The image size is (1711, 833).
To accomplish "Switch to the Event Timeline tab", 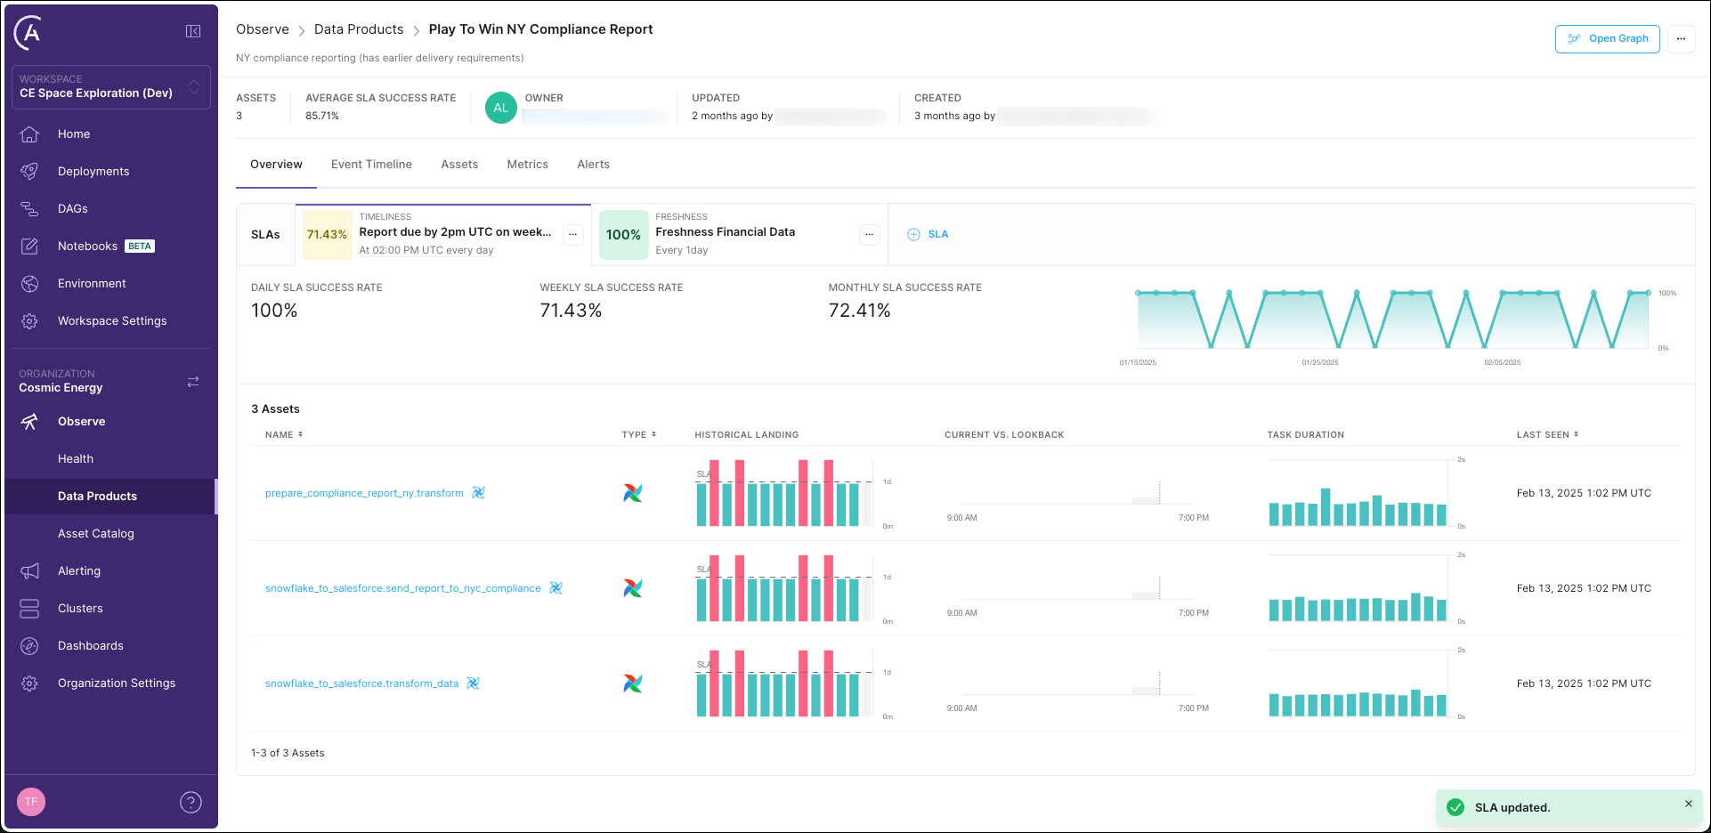I will point(371,165).
